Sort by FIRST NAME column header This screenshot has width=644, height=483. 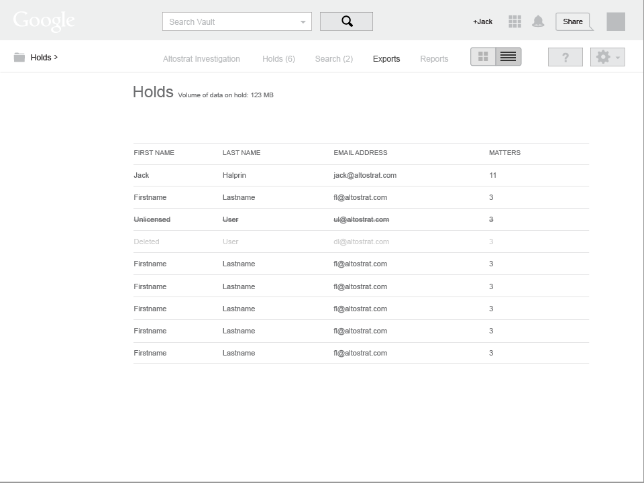(x=154, y=153)
